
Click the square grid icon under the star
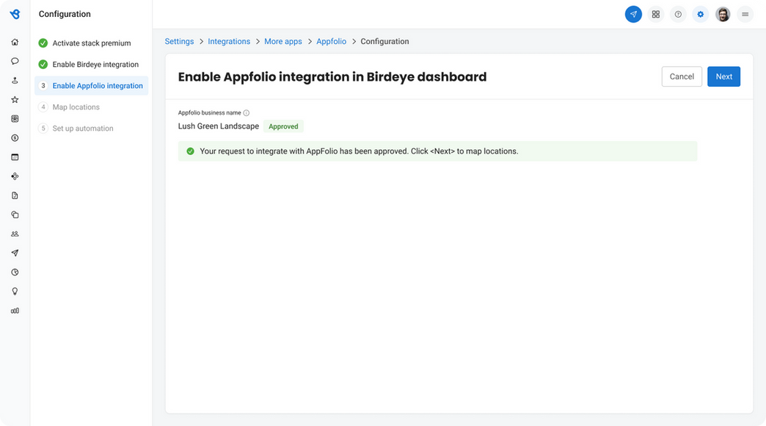(15, 119)
